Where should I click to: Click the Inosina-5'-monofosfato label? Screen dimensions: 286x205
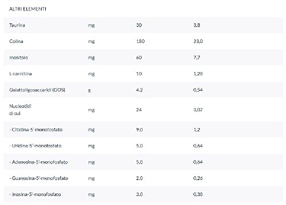37,194
